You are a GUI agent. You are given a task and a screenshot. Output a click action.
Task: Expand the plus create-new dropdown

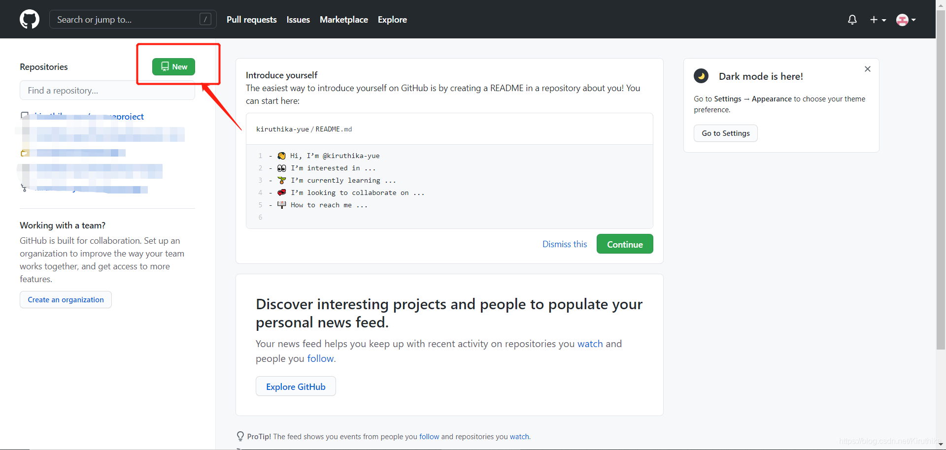tap(878, 20)
